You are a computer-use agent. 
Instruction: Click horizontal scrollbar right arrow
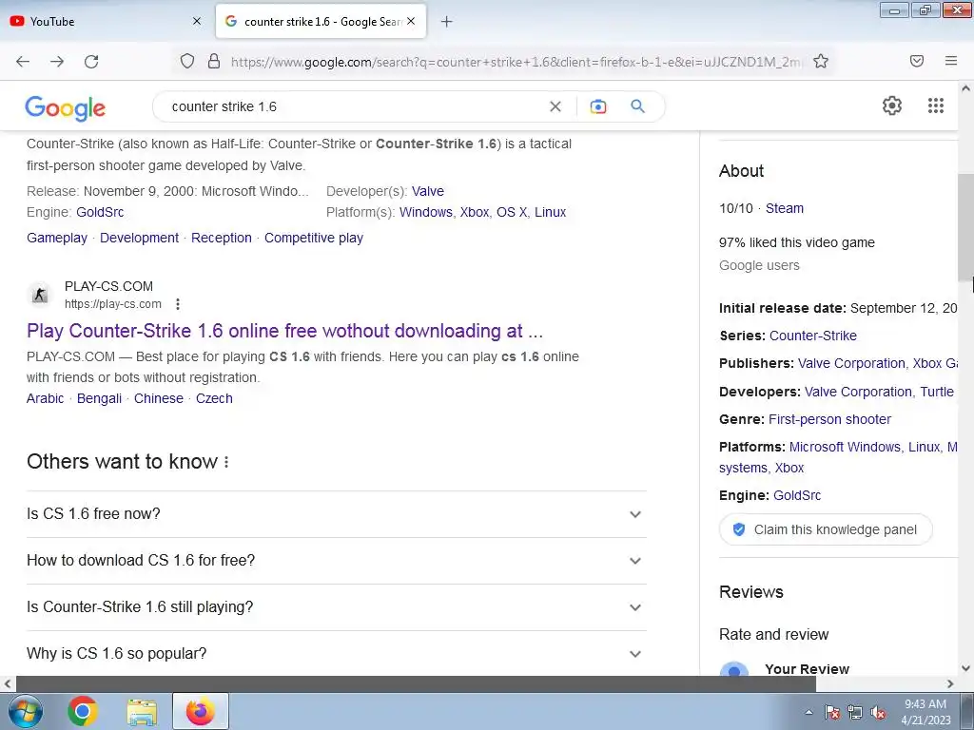click(x=950, y=683)
